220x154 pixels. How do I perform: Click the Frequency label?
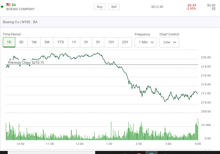point(142,34)
